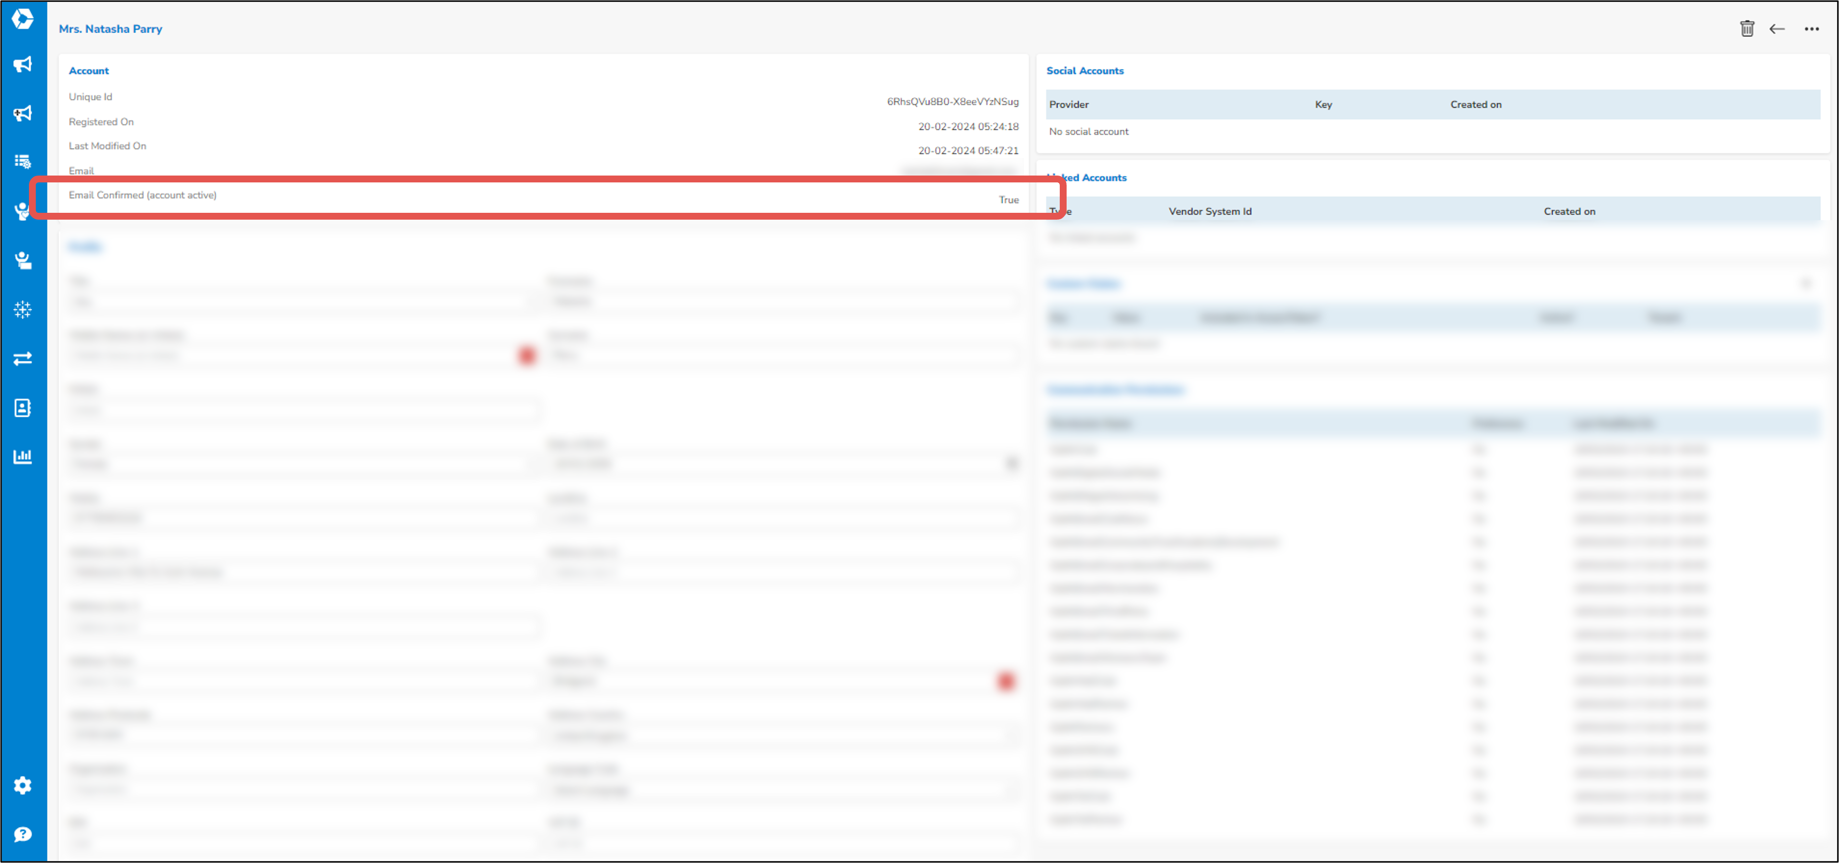Image resolution: width=1839 pixels, height=863 pixels.
Task: Open the contact book sidebar icon
Action: click(x=23, y=407)
